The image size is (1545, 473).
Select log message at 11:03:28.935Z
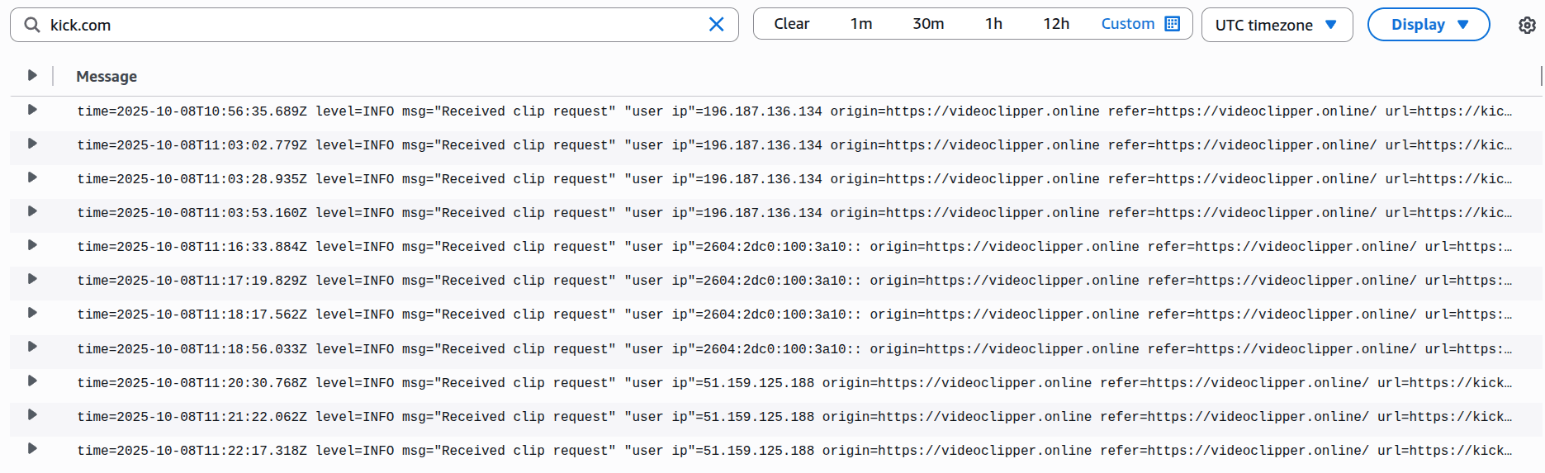coord(794,179)
